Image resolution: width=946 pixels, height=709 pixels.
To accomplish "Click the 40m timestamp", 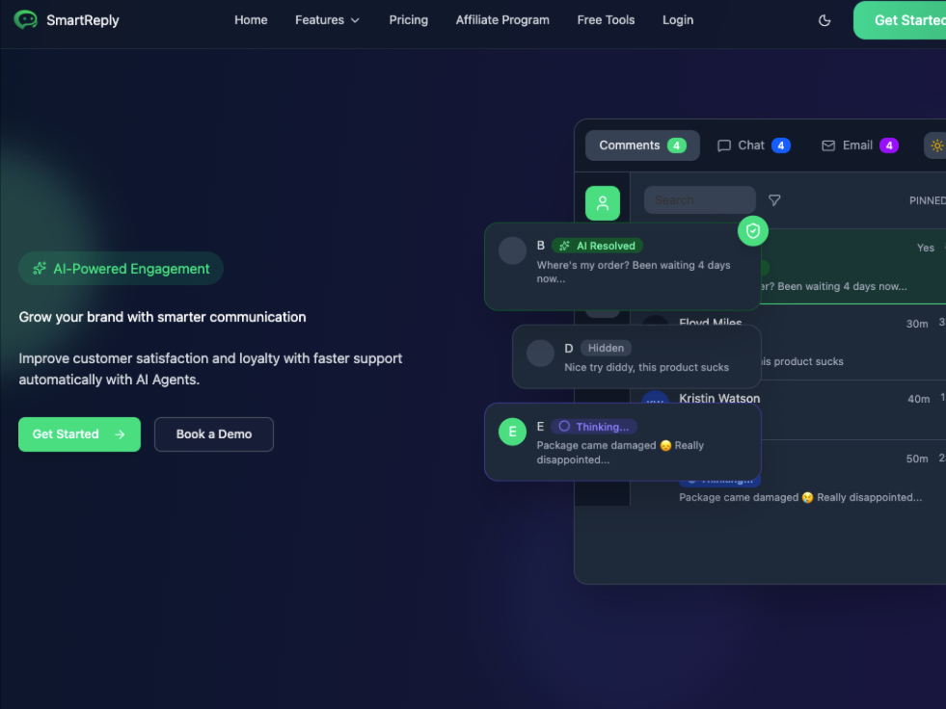I will 918,399.
